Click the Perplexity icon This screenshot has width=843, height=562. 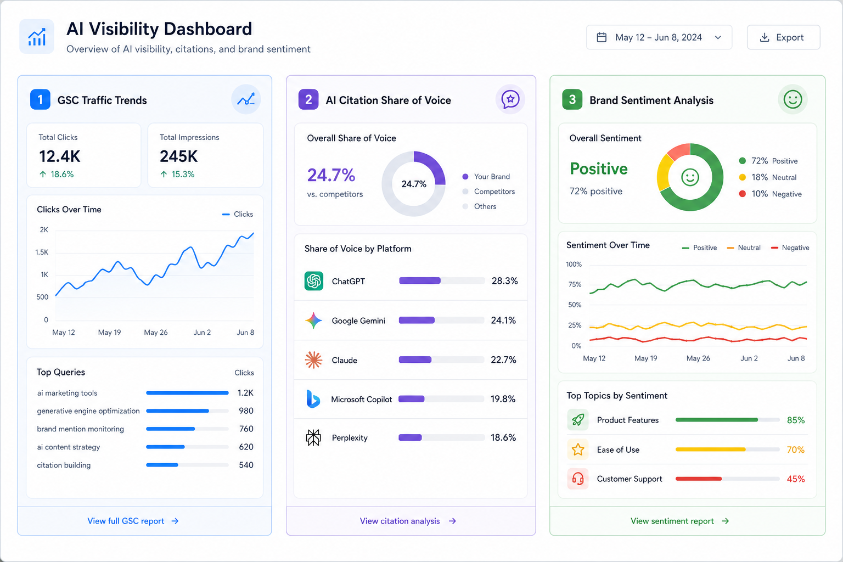pos(313,438)
